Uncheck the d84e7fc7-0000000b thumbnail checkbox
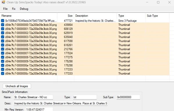Screen dimensions: 174x111 click(x=3, y=69)
